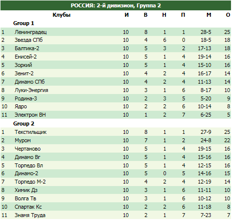Open Зенит-2 in the standings
The width and height of the screenshot is (232, 221).
[24, 73]
